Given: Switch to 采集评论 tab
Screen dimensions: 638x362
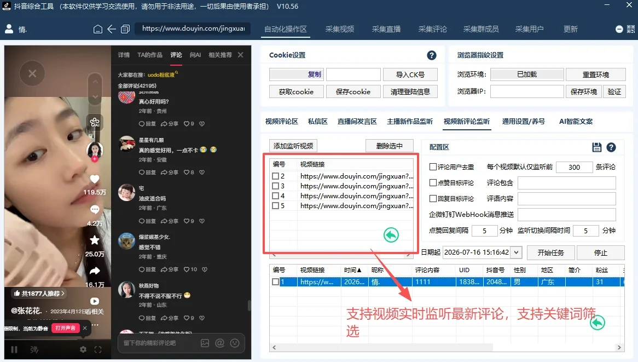Looking at the screenshot, I should pyautogui.click(x=432, y=30).
